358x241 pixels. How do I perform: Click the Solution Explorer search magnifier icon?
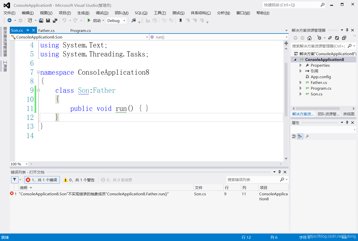[350, 46]
